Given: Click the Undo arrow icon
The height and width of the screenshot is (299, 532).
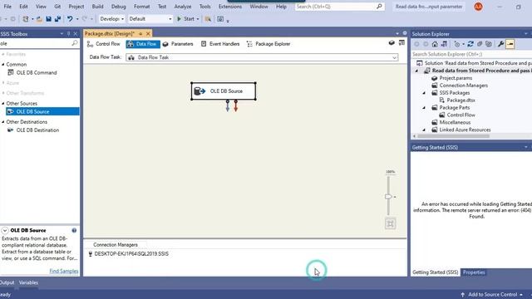Looking at the screenshot, I should point(70,19).
